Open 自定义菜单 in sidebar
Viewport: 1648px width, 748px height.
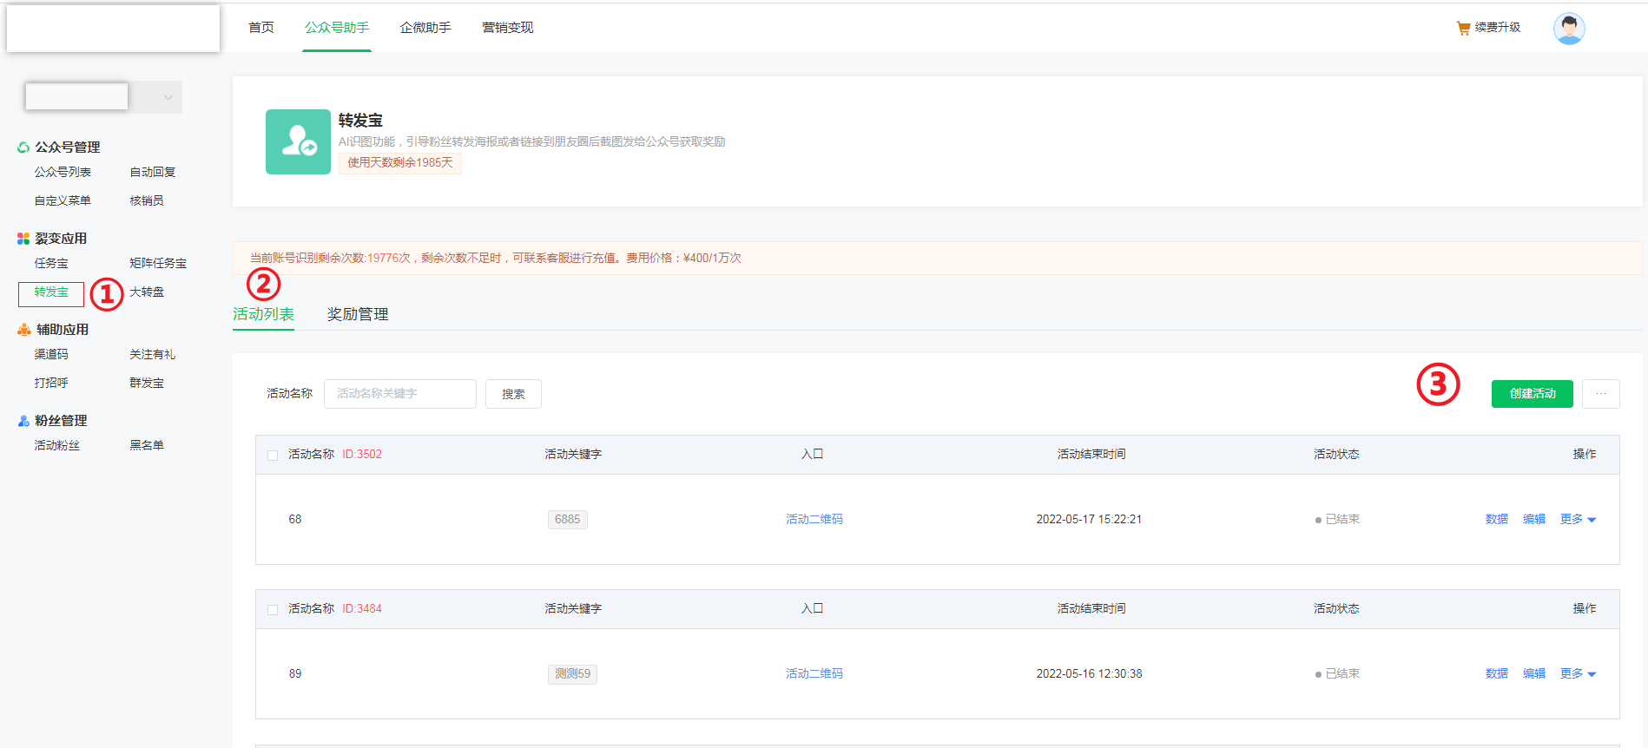63,200
